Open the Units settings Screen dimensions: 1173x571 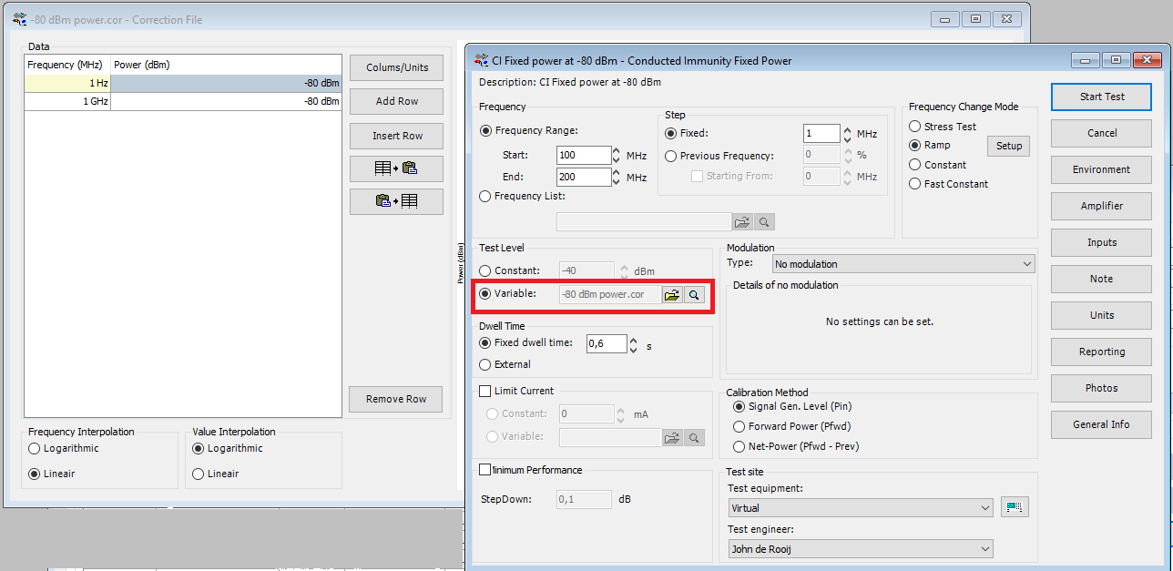click(x=1102, y=315)
